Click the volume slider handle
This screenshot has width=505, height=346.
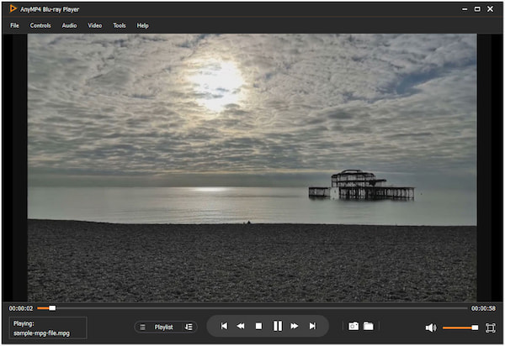click(x=475, y=328)
